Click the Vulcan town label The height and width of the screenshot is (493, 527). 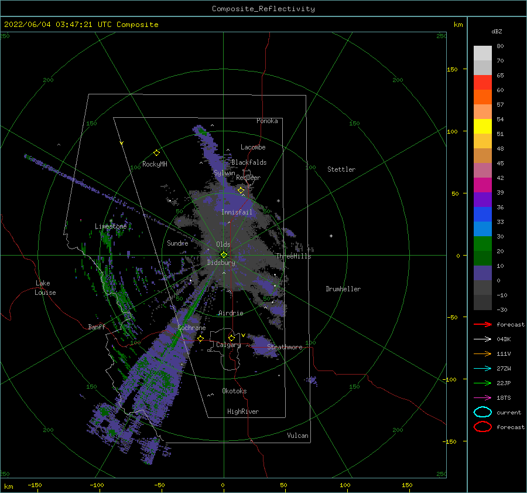(x=297, y=436)
